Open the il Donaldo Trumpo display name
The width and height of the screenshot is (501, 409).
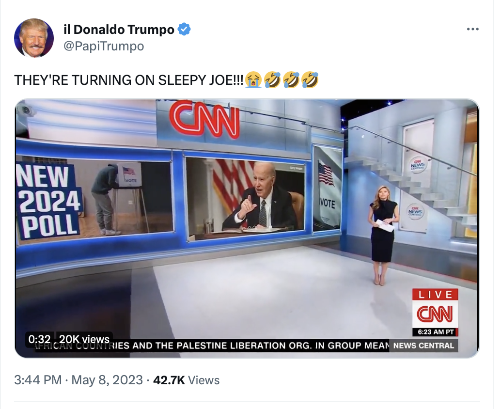tap(119, 30)
